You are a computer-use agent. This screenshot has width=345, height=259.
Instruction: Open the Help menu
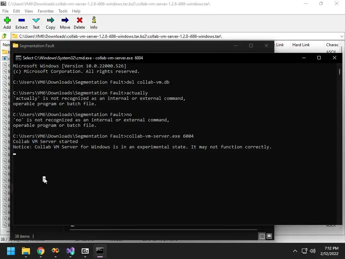click(x=76, y=11)
